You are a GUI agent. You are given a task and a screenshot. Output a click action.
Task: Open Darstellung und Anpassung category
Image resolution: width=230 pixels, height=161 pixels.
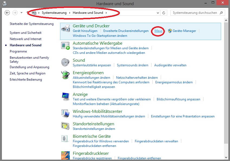click(x=29, y=67)
